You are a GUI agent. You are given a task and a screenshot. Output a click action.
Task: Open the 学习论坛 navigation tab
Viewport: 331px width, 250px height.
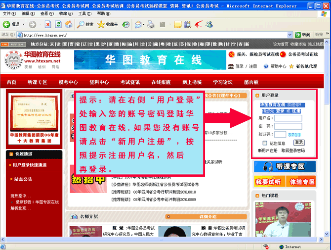coord(223,82)
